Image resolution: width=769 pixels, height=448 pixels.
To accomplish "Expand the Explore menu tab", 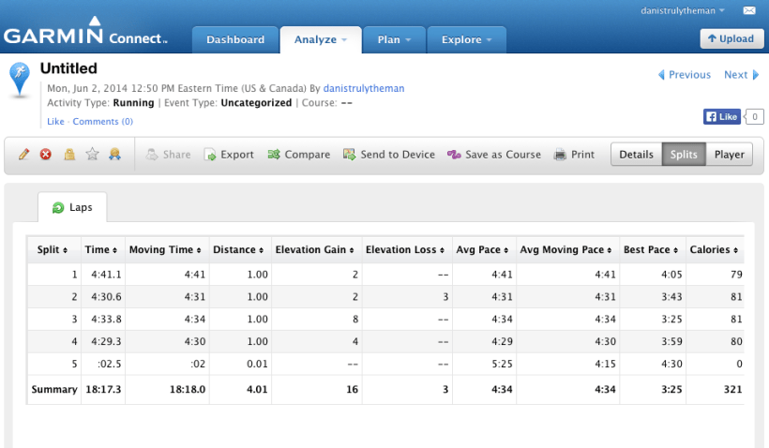I will pos(467,39).
